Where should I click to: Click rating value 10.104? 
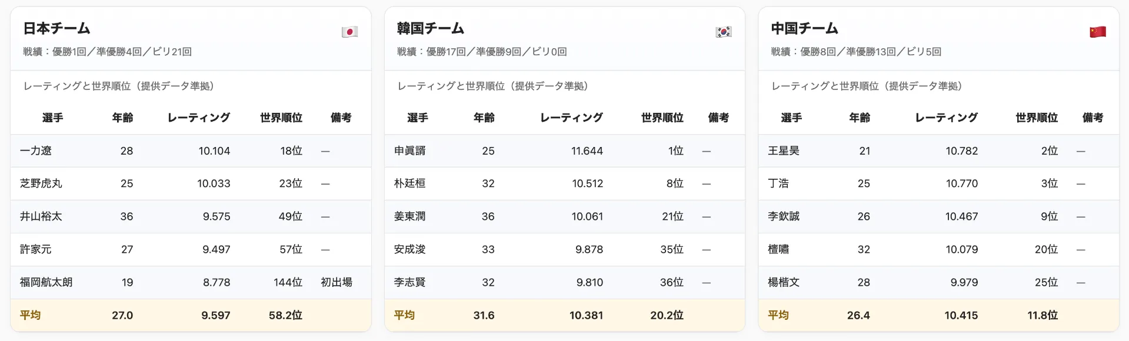click(x=214, y=151)
